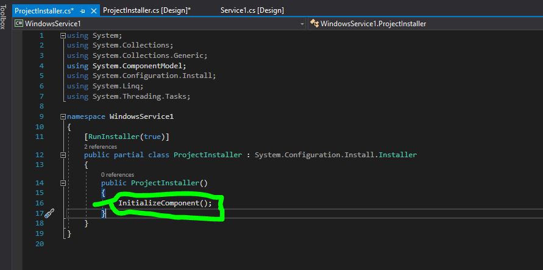The width and height of the screenshot is (543, 270).
Task: Collapse the namespace WindowsService1 block
Action: [x=63, y=116]
